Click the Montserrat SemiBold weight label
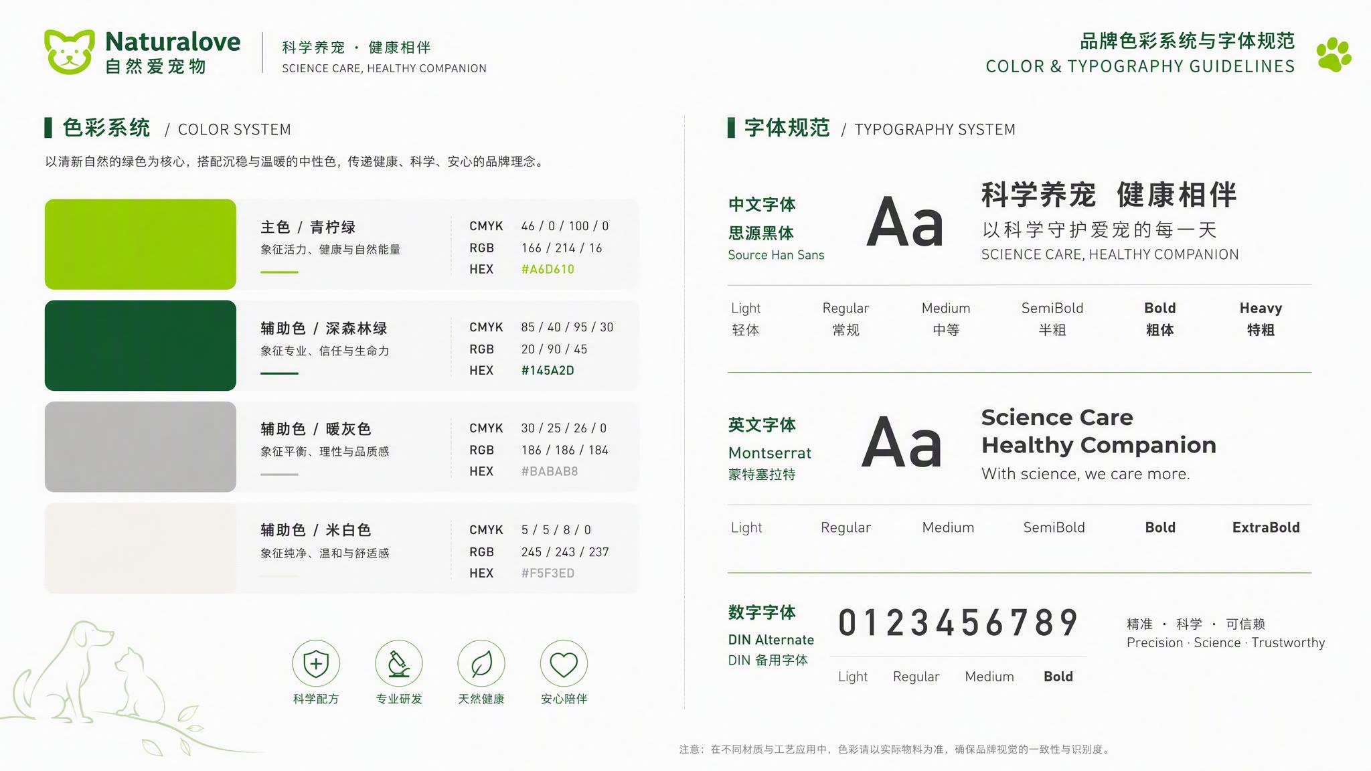The width and height of the screenshot is (1371, 771). pyautogui.click(x=1054, y=527)
